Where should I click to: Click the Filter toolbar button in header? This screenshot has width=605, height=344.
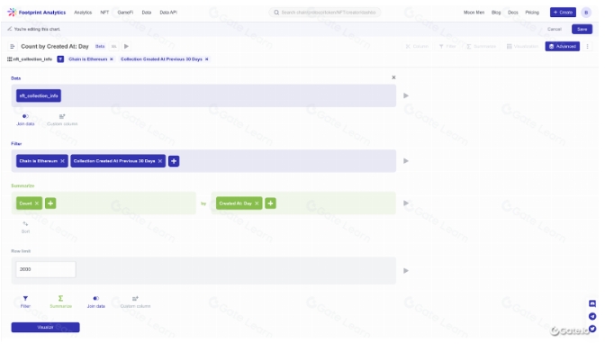pyautogui.click(x=447, y=46)
